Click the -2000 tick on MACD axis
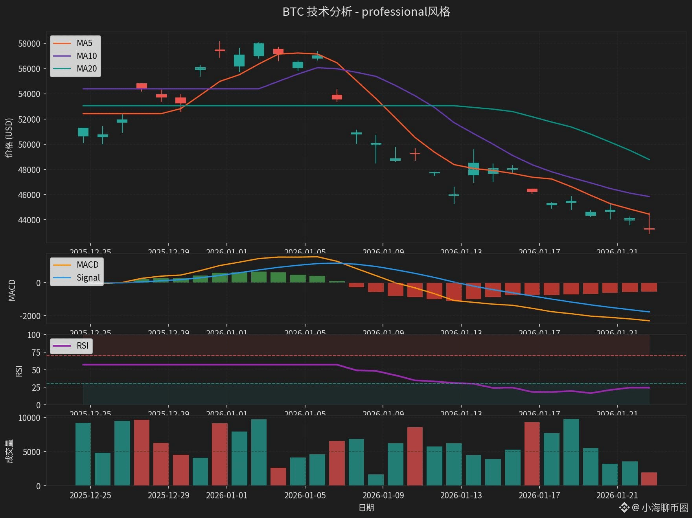This screenshot has width=692, height=518. 30,316
